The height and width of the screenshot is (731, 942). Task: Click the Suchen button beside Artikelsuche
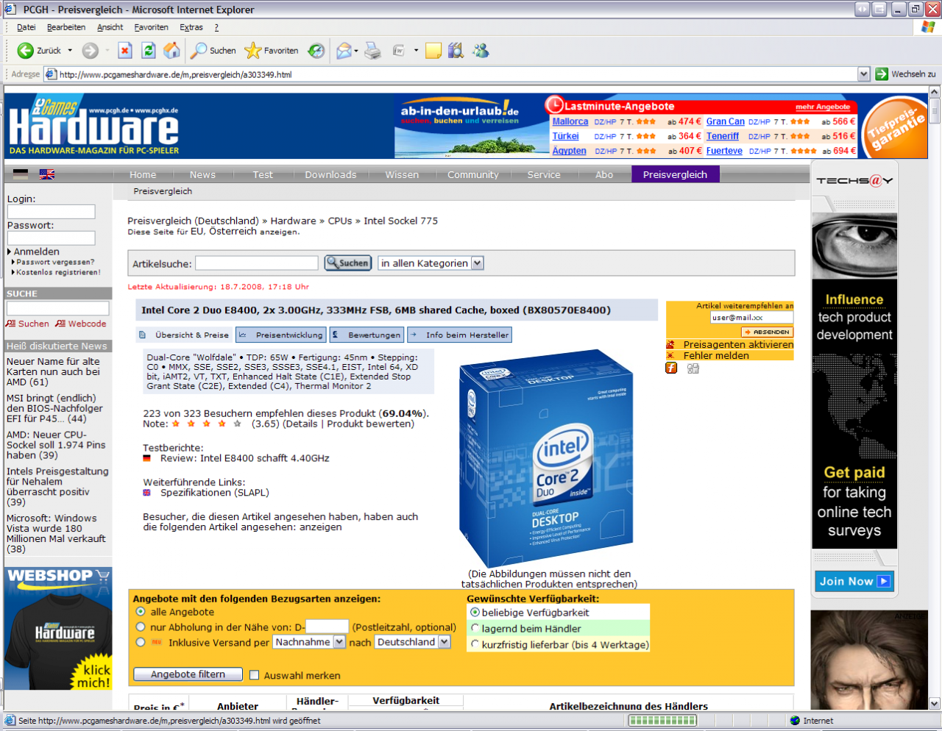coord(347,263)
